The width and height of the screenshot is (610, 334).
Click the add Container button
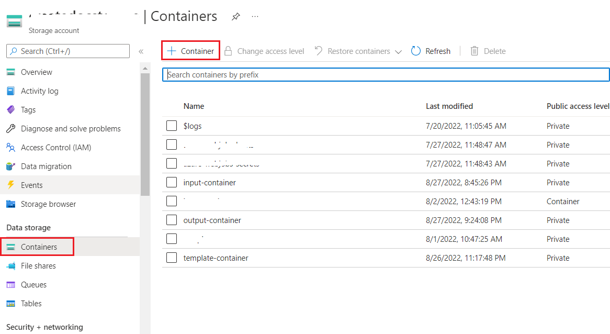(x=190, y=51)
